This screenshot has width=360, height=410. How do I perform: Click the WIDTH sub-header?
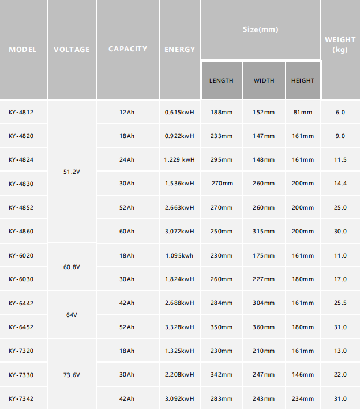pos(264,80)
